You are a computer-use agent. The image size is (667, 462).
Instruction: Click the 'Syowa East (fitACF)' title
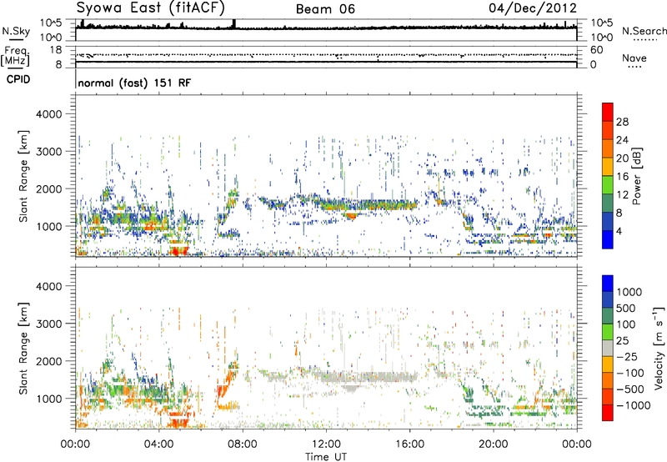(x=151, y=8)
